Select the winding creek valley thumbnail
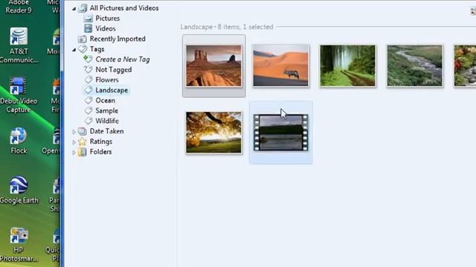Viewport: 476px width, 267px height. tap(415, 66)
